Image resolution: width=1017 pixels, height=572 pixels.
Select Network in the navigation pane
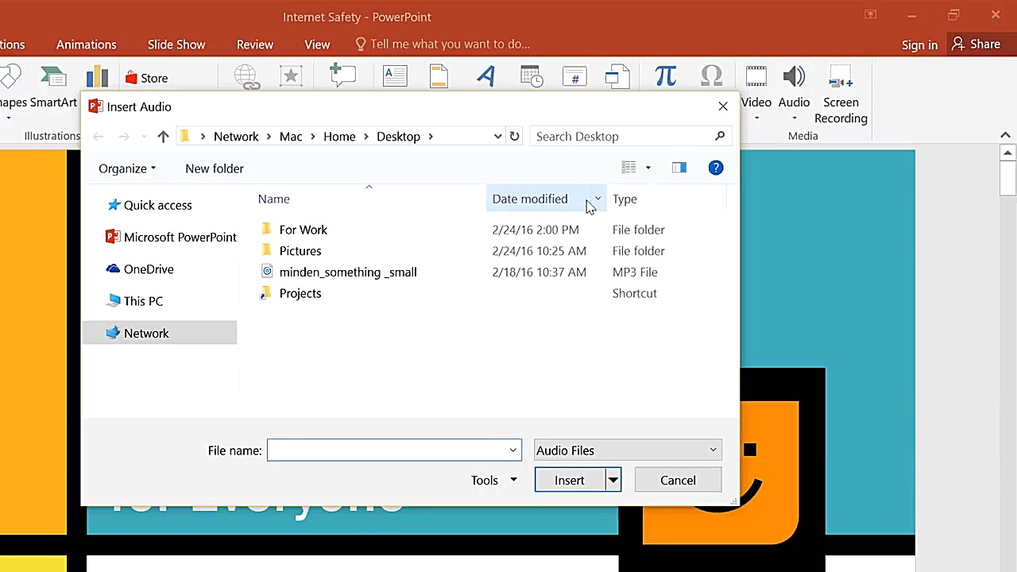pos(160,333)
